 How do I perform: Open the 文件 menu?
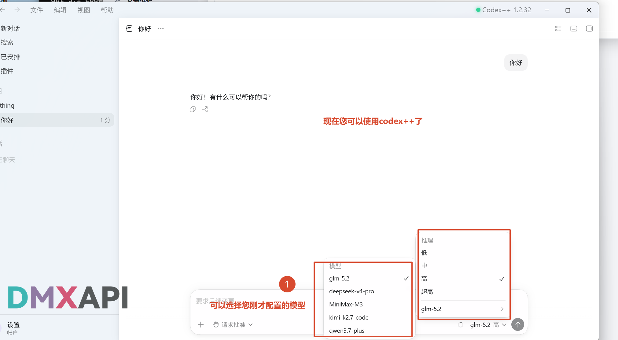(x=37, y=10)
